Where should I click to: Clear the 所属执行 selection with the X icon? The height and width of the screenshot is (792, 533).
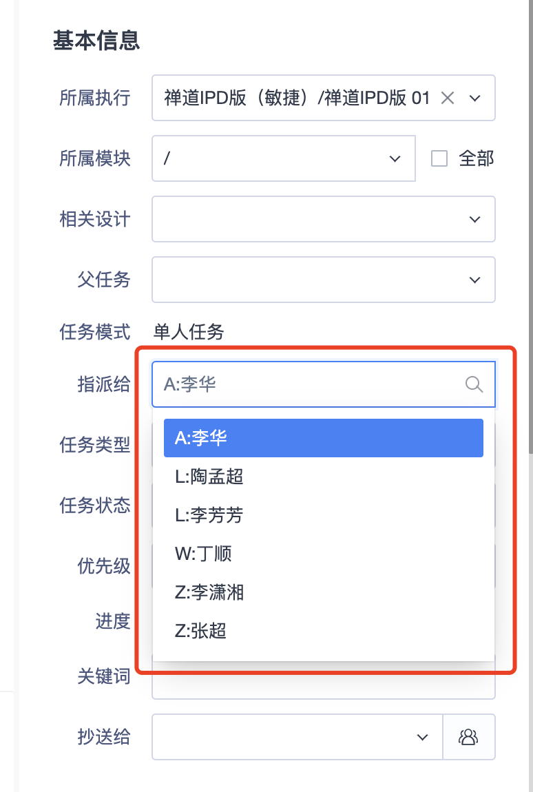[x=448, y=98]
